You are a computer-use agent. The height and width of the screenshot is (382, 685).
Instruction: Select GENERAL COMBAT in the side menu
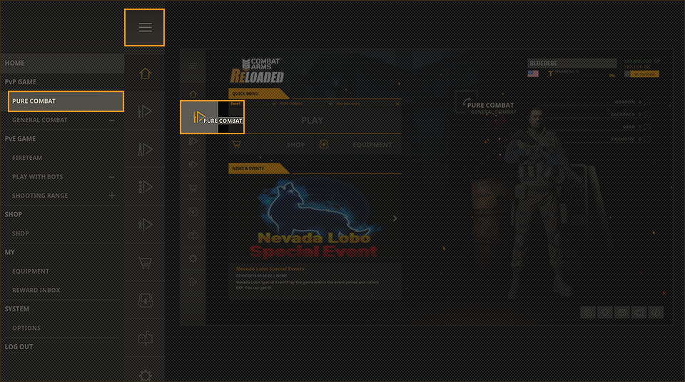tap(40, 120)
